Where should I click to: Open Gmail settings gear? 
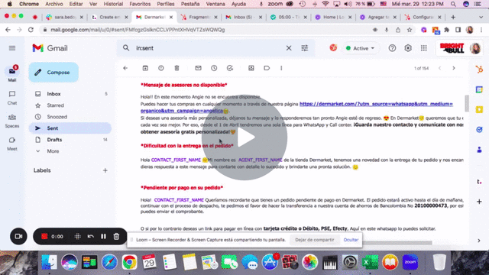[408, 48]
